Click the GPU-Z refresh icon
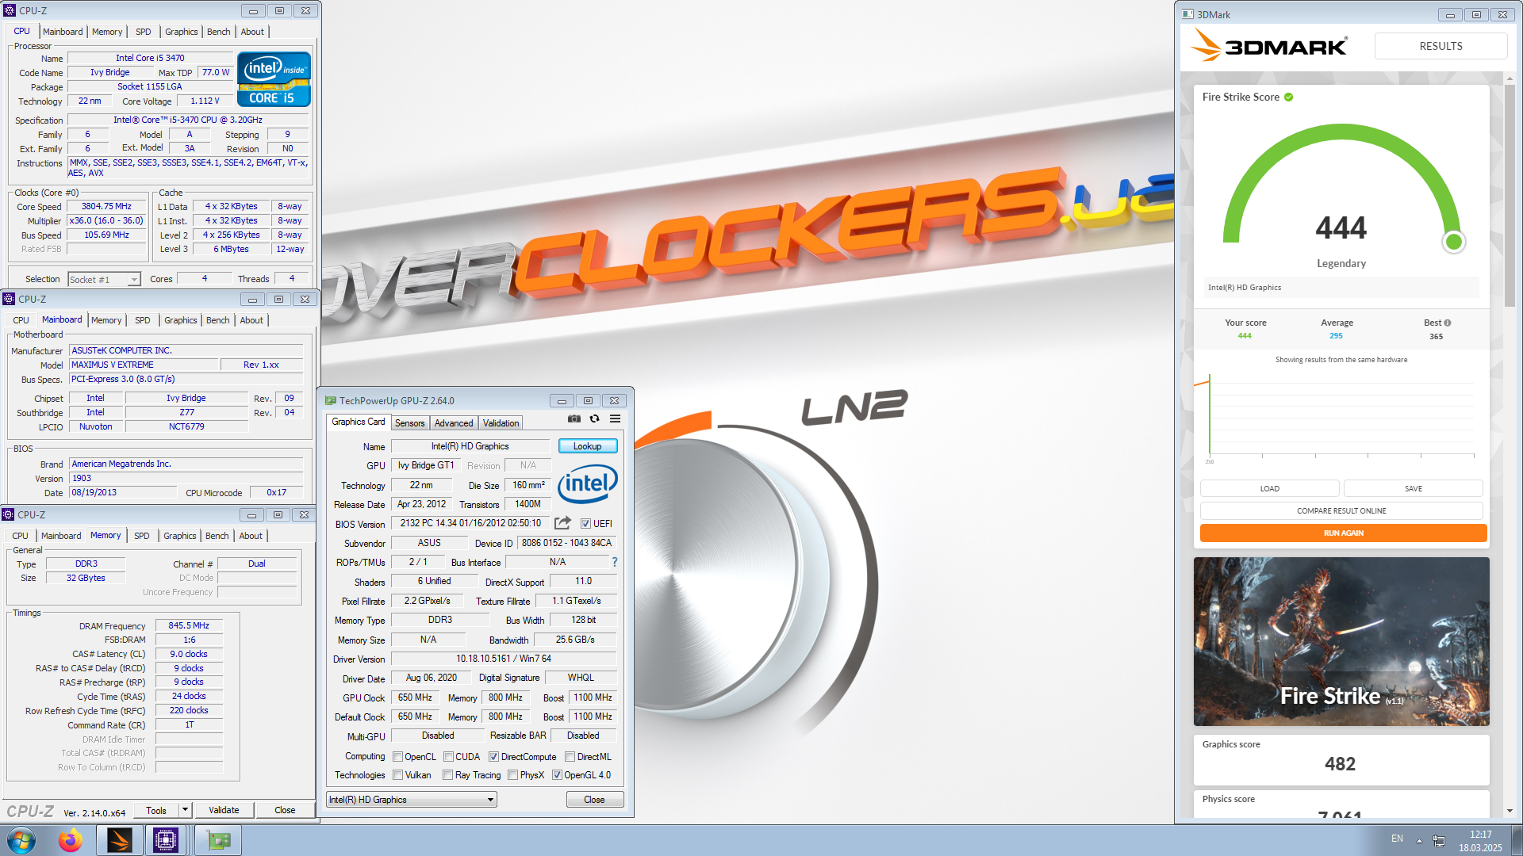Viewport: 1523px width, 856px height. coord(594,419)
